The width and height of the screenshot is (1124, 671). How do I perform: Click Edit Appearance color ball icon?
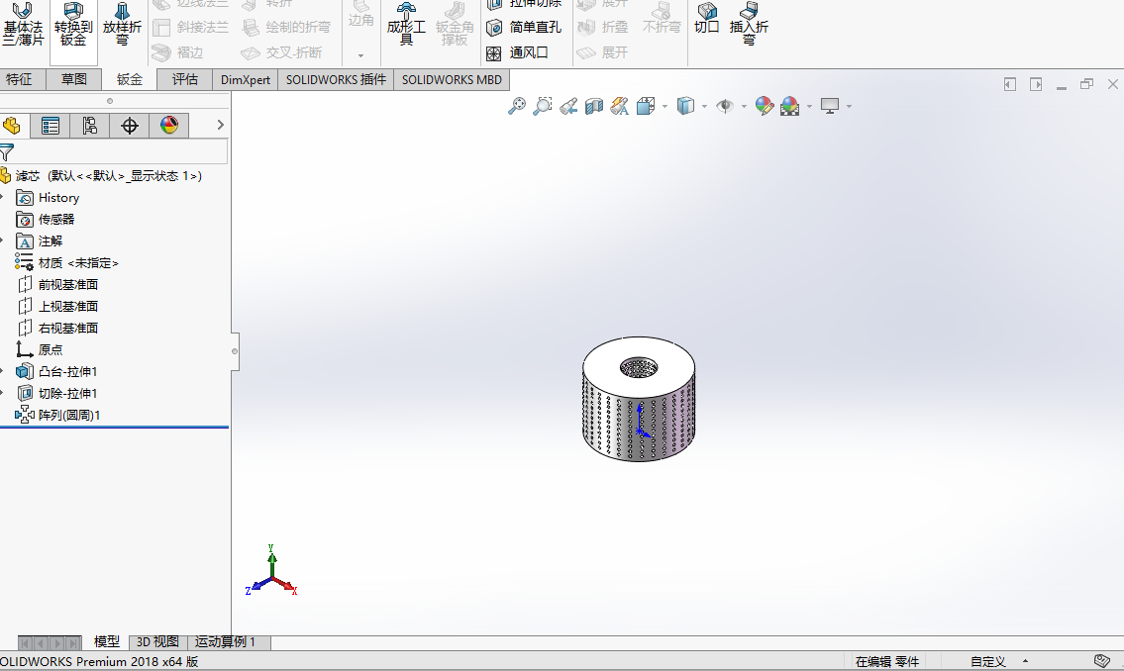765,107
